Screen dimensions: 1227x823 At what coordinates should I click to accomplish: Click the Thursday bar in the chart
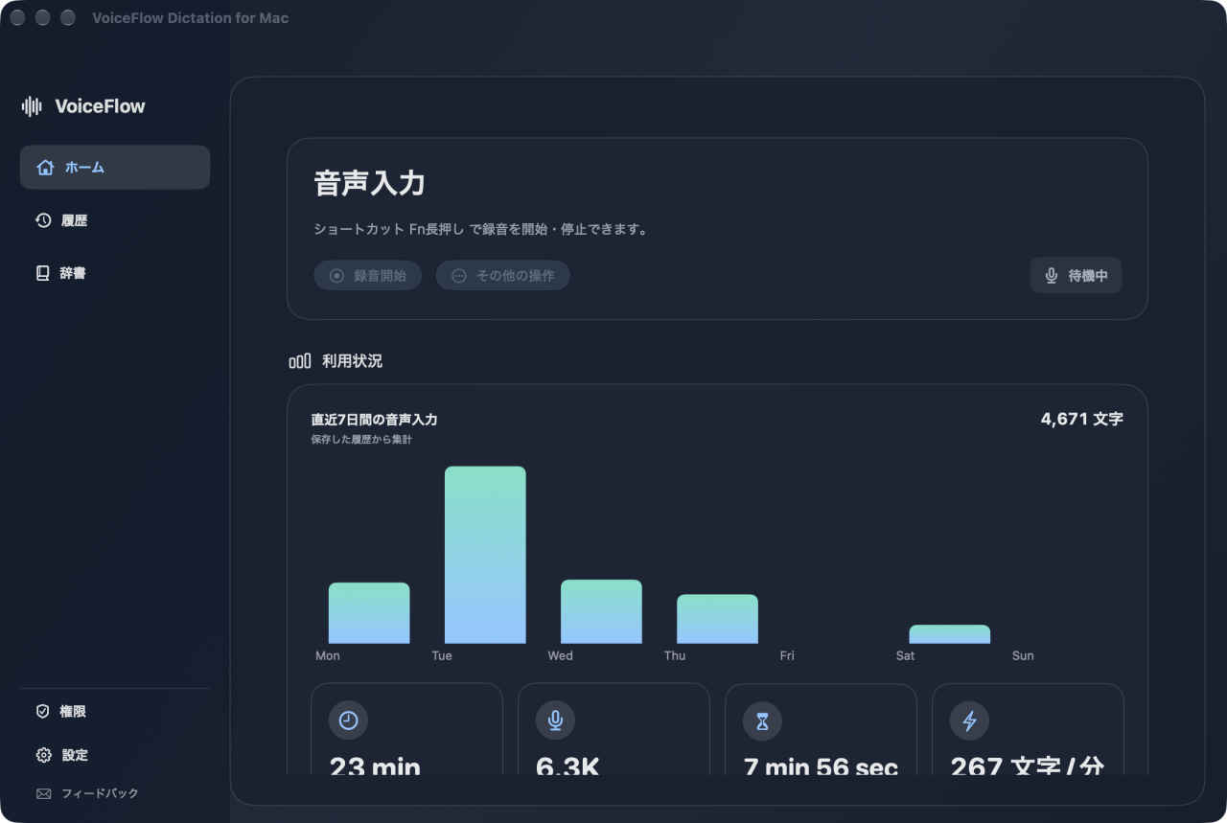coord(717,619)
